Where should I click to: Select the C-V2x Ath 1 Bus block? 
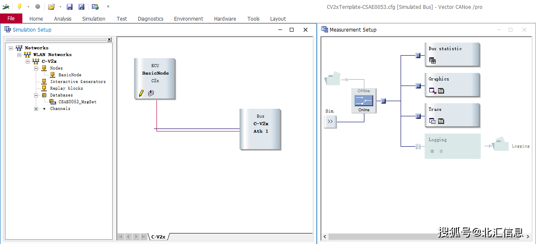(260, 129)
